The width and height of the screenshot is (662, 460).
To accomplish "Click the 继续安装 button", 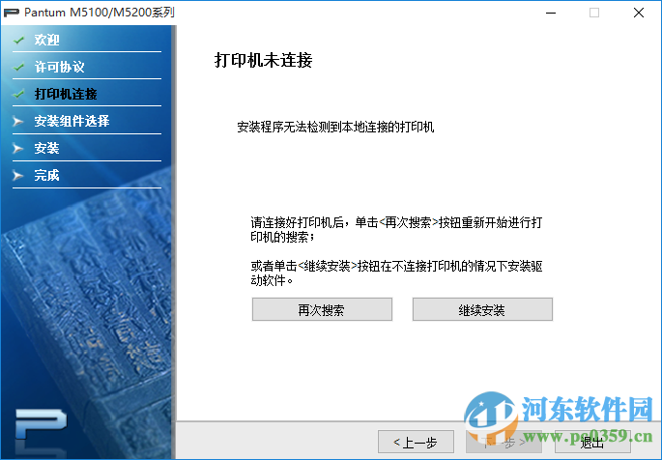I will click(x=482, y=309).
